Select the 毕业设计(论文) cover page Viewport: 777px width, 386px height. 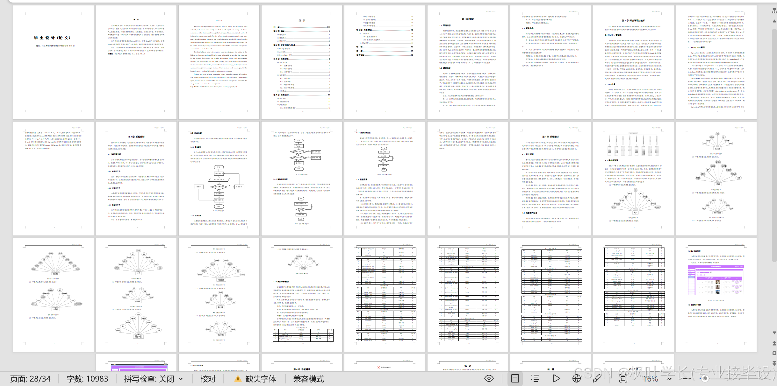pos(53,62)
